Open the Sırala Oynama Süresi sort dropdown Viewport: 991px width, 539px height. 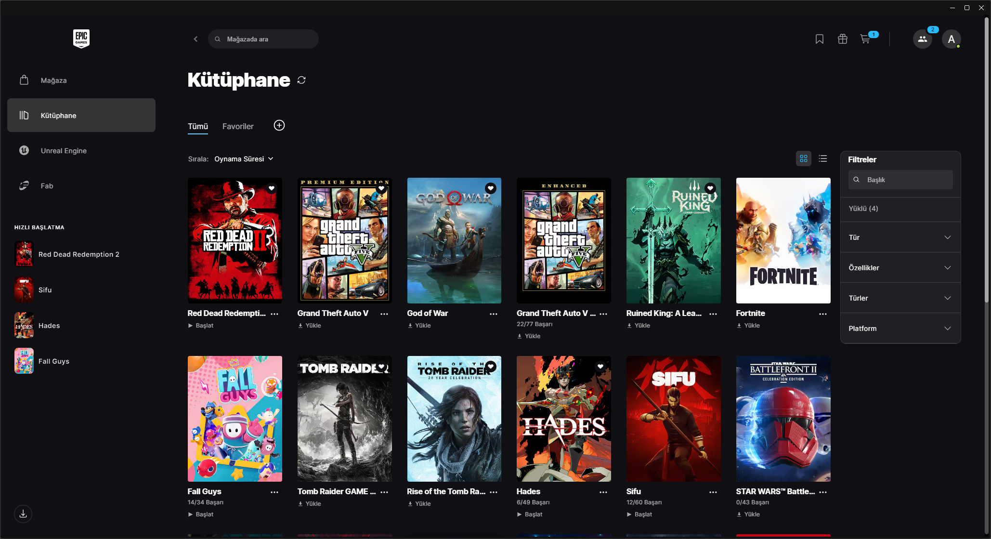click(244, 159)
